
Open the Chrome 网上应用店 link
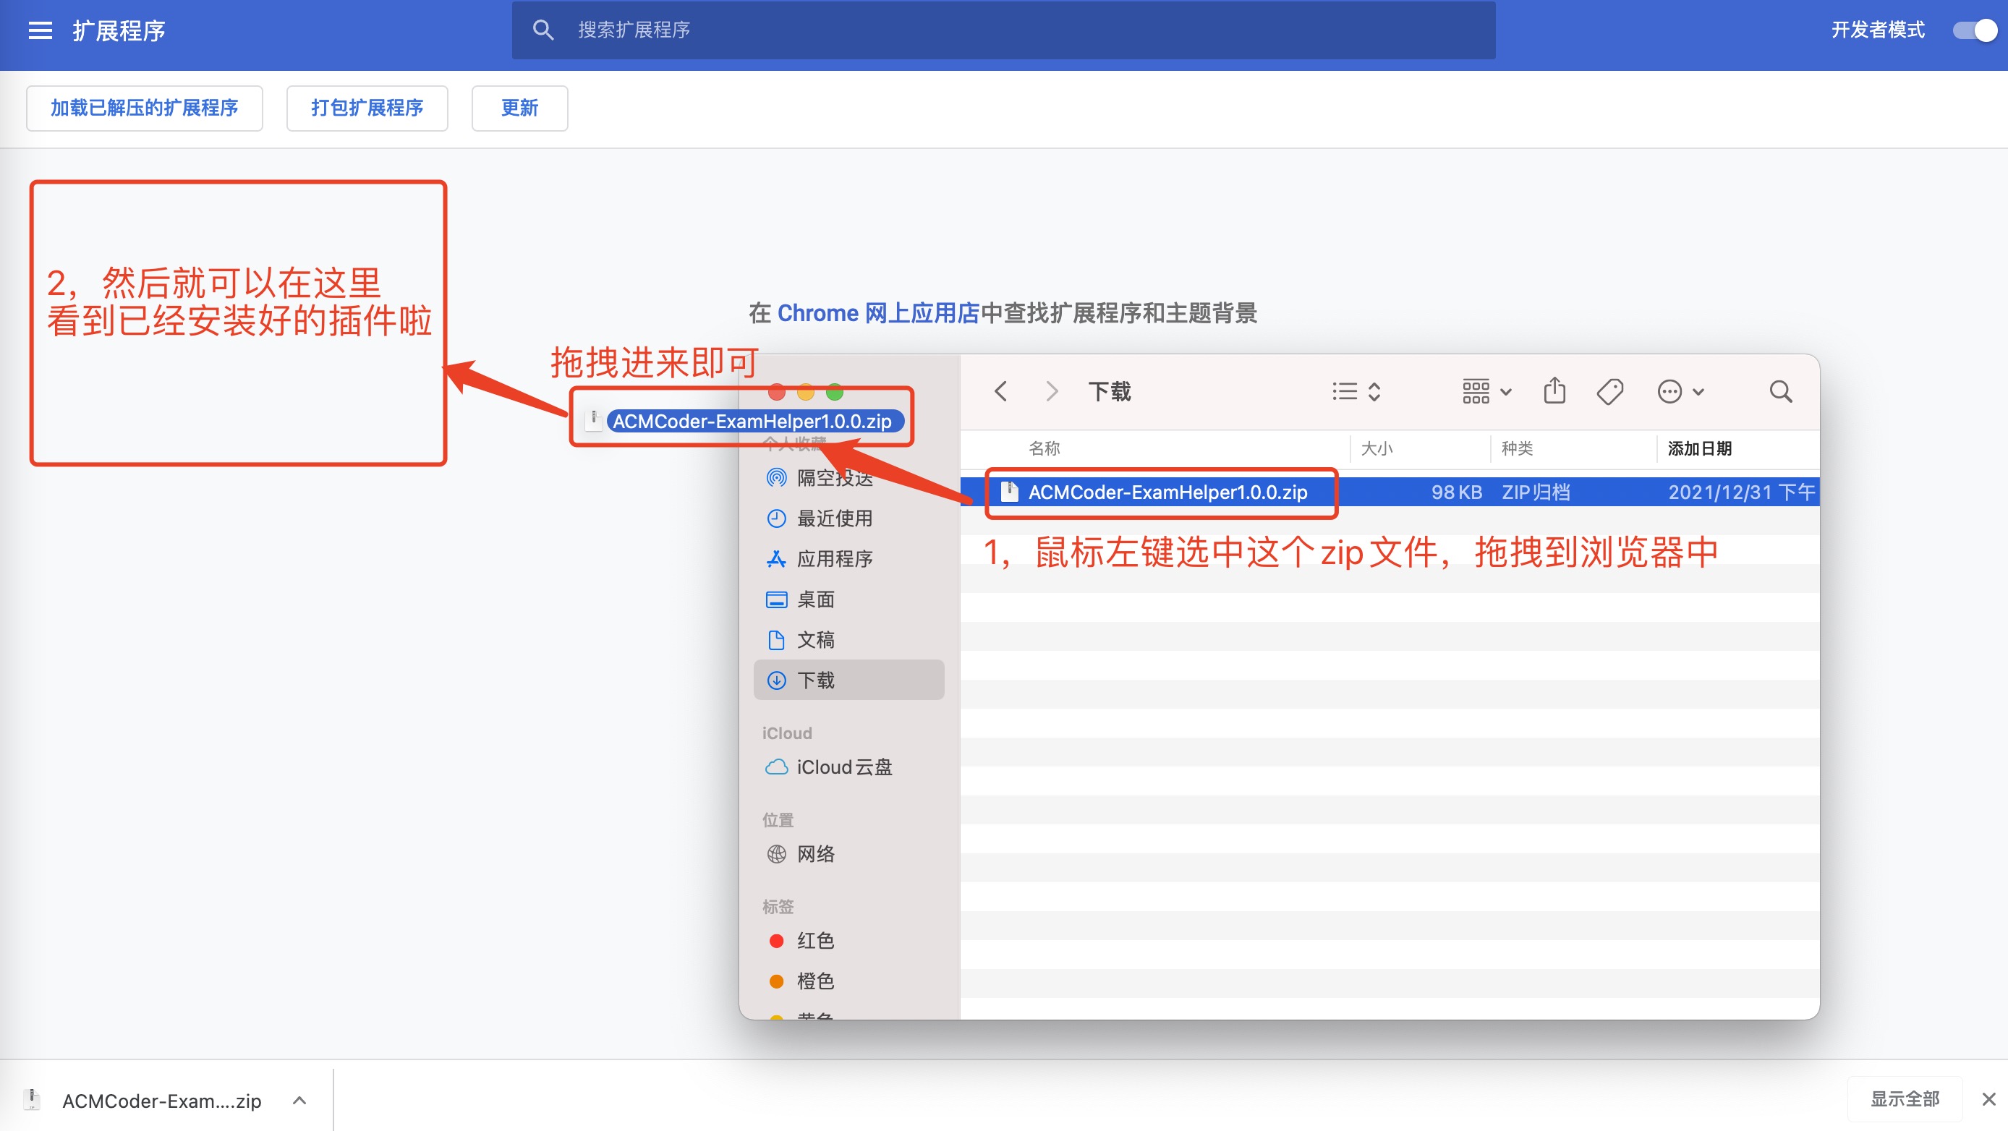coord(877,313)
